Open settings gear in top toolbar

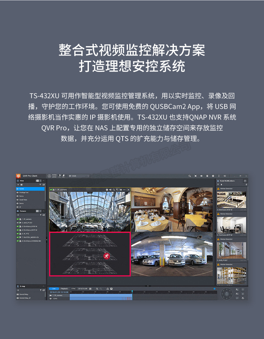point(213,176)
